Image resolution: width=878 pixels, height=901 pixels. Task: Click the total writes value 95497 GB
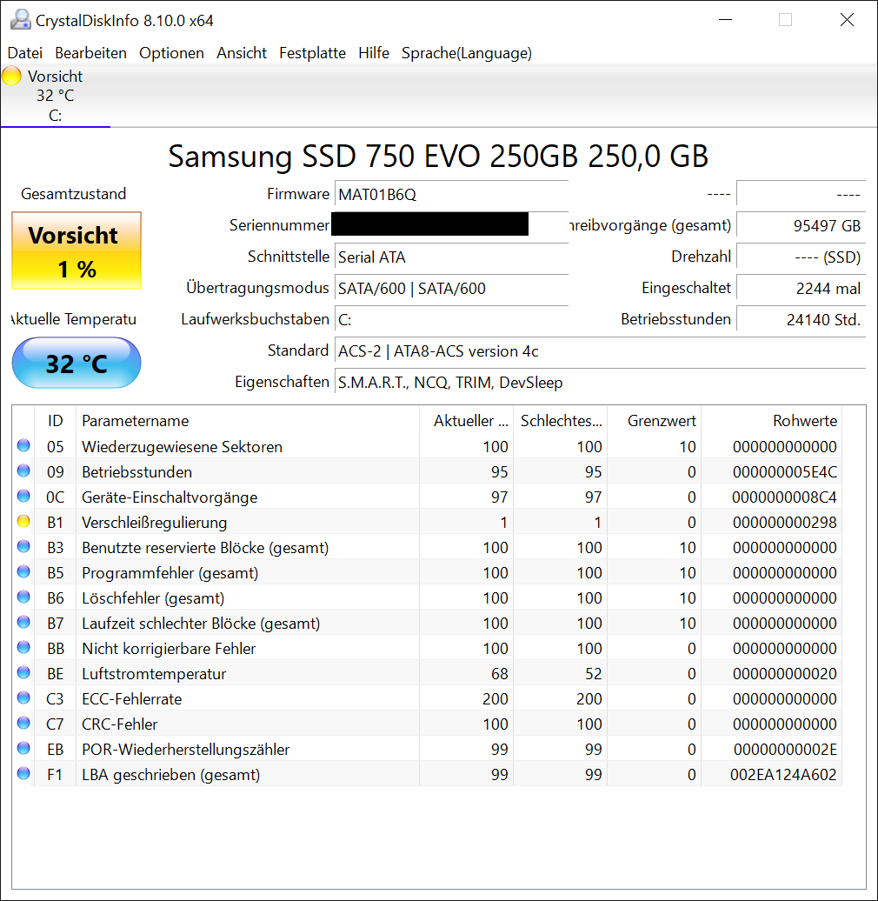tap(801, 225)
